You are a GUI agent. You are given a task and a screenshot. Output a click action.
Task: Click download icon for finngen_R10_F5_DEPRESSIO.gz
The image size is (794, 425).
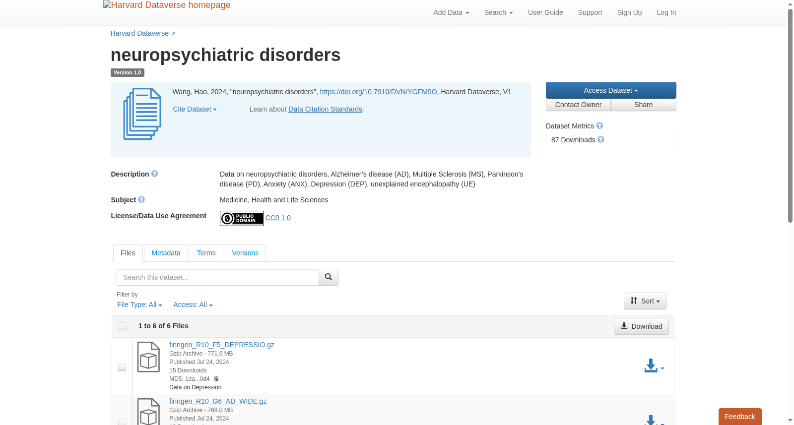click(x=651, y=366)
